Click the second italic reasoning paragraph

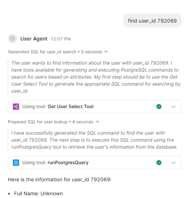click(94, 140)
